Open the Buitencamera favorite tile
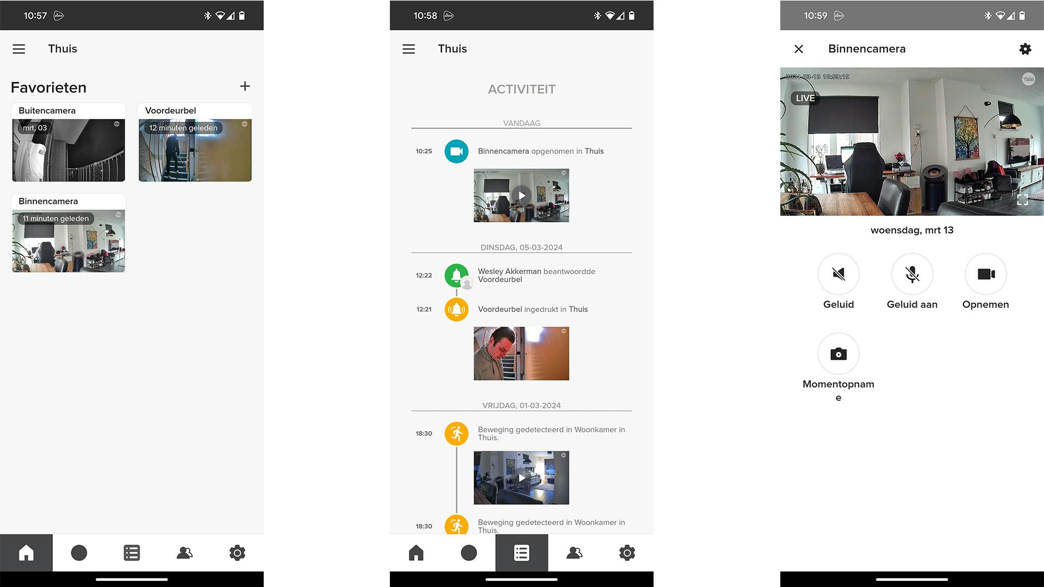The image size is (1044, 587). click(x=69, y=149)
